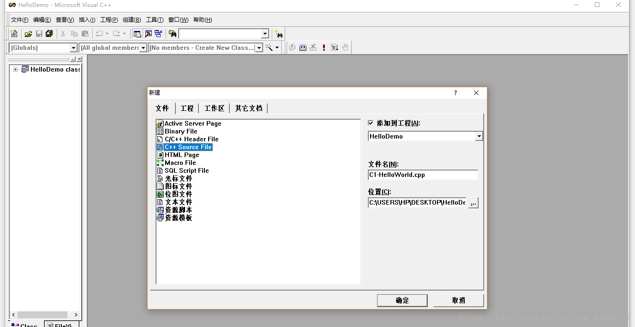
Task: Click the 位置 path input field
Action: pyautogui.click(x=417, y=203)
